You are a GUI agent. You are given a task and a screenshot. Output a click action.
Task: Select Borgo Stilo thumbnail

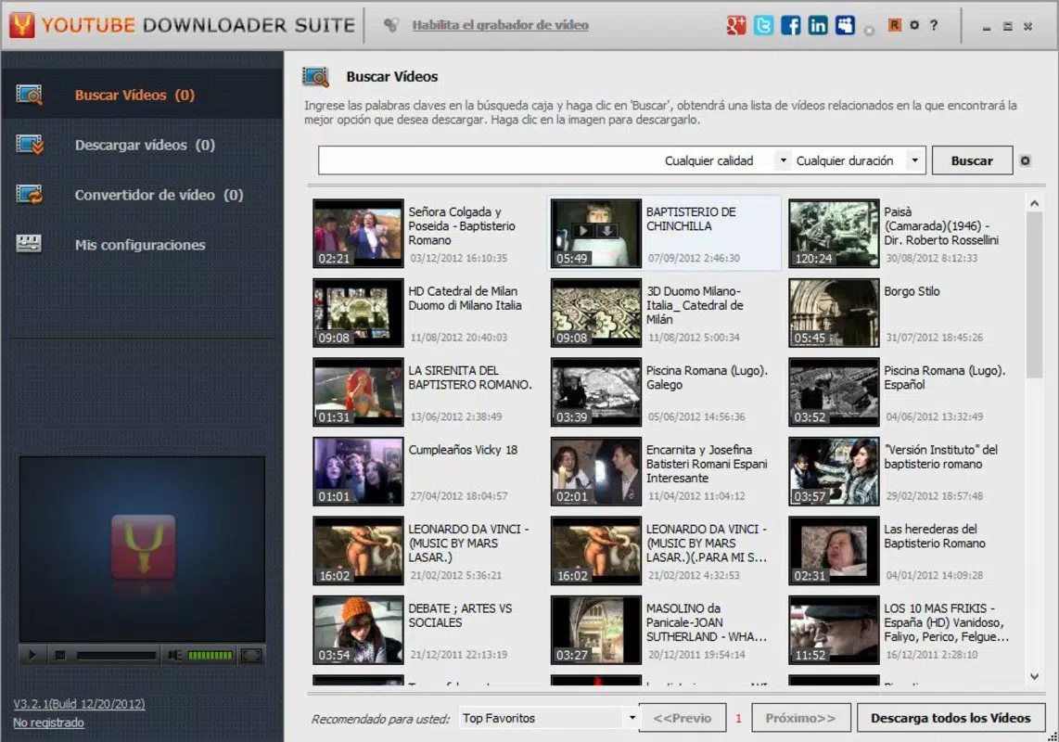834,313
